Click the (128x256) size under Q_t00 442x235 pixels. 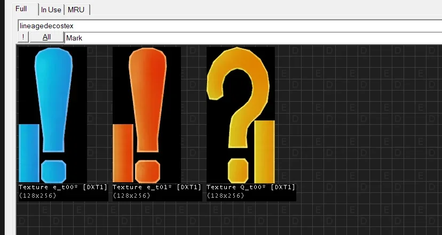[225, 196]
